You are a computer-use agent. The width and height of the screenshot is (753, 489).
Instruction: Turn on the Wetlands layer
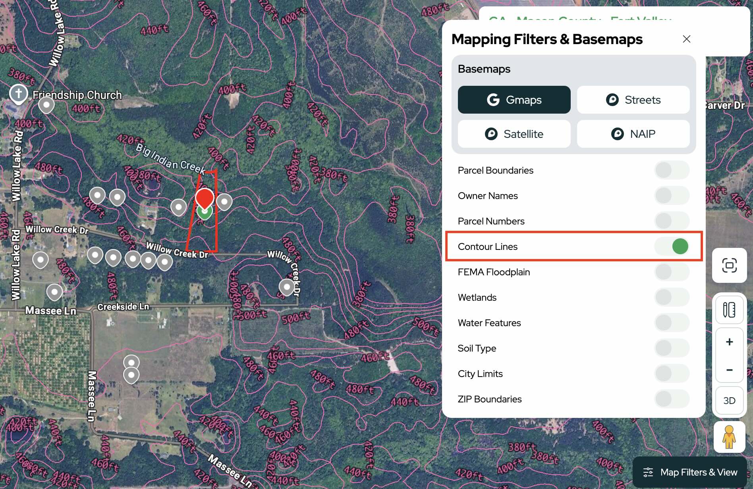click(x=672, y=297)
